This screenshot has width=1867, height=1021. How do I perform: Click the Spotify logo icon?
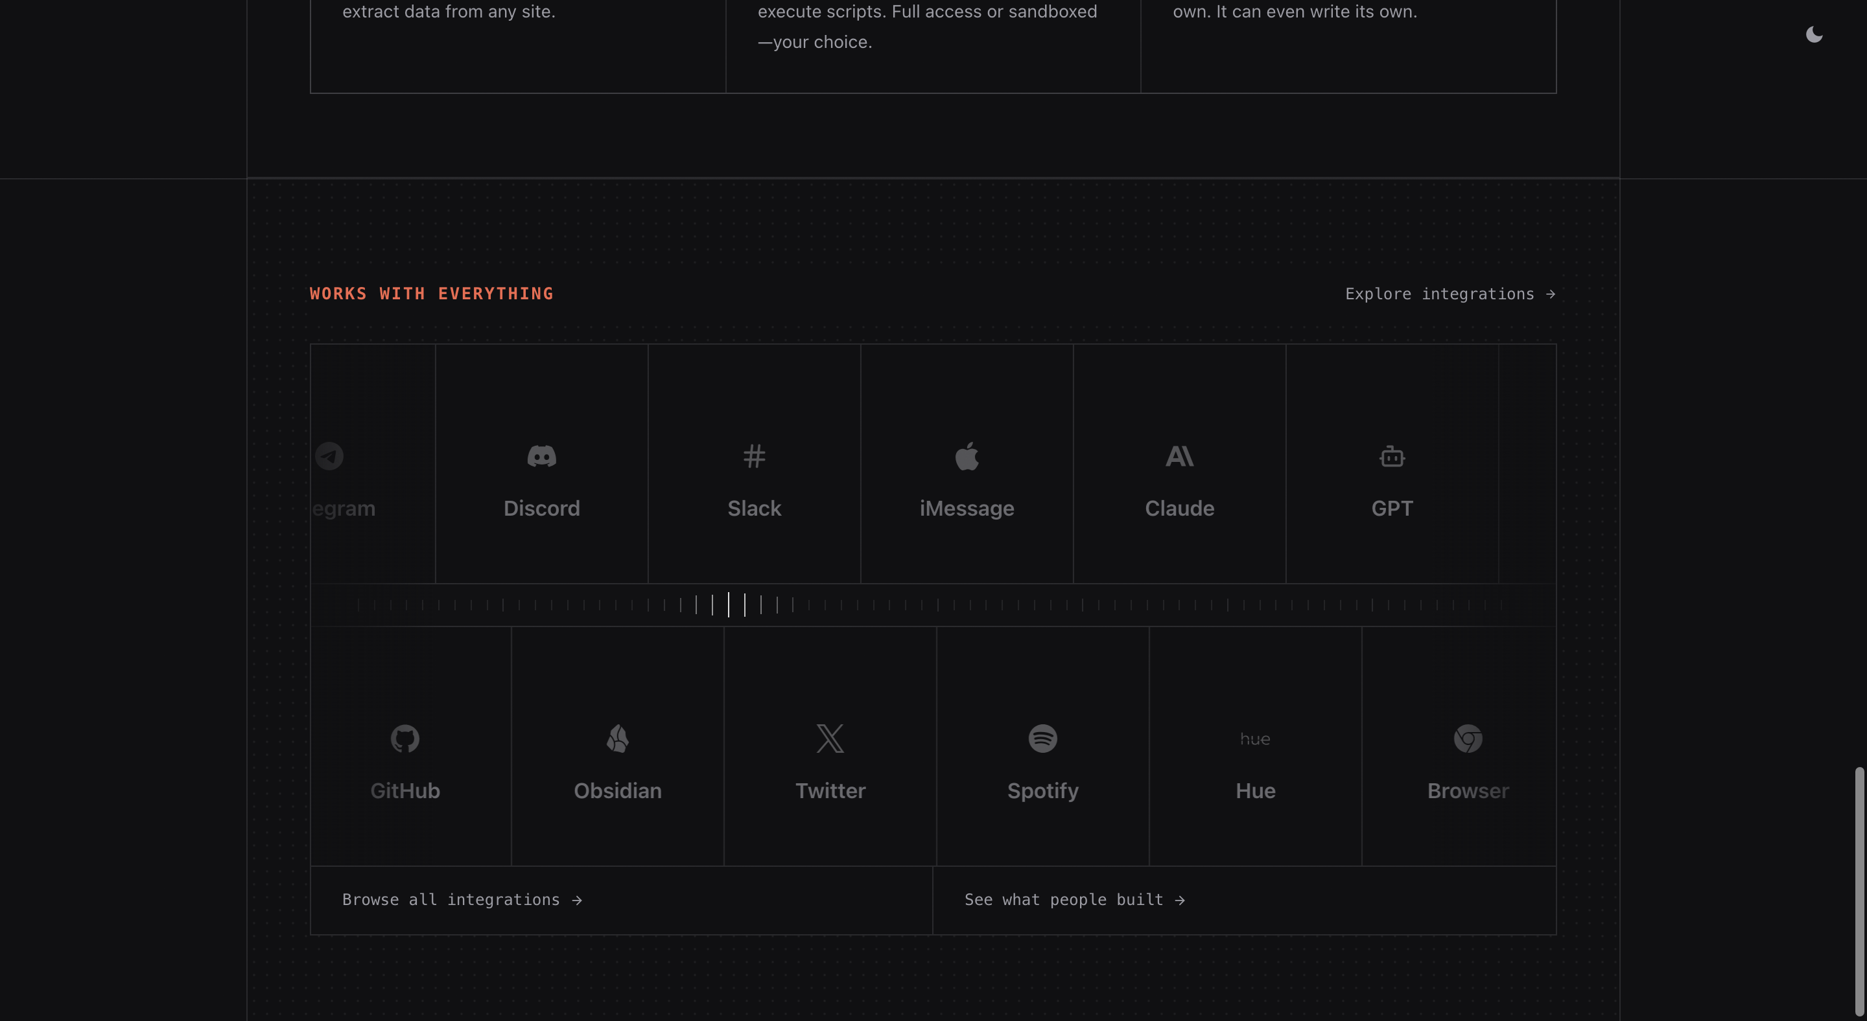pos(1042,739)
